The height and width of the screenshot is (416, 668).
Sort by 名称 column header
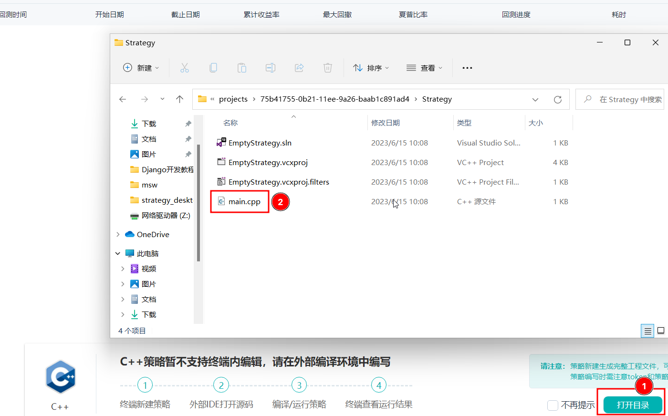coord(230,123)
